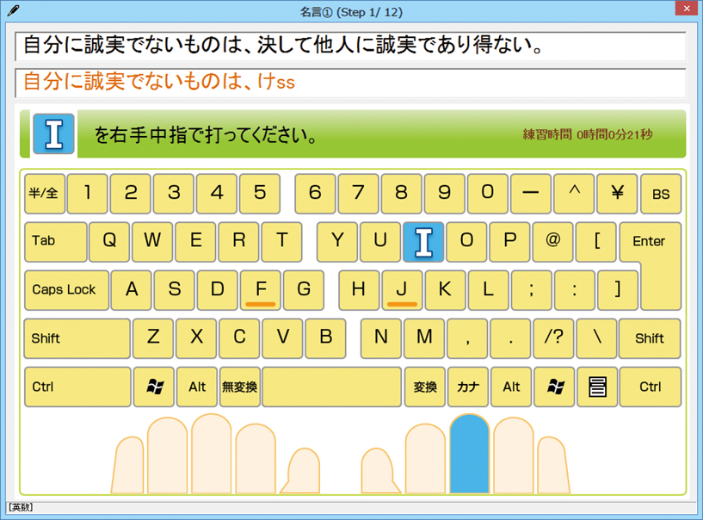The image size is (703, 520).
Task: Click the pen icon in title bar
Action: (11, 12)
